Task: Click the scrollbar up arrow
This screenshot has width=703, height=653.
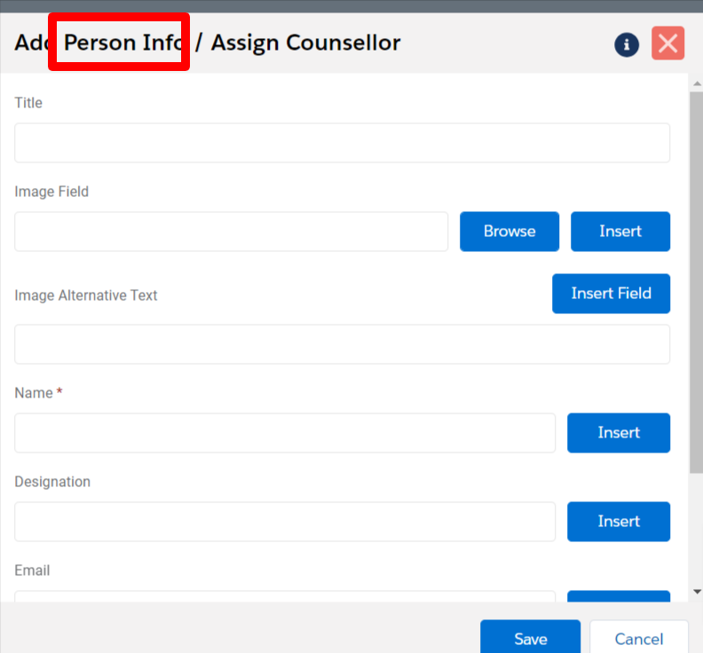Action: [696, 83]
